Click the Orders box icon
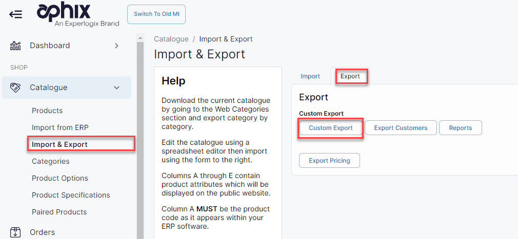Screen dimensions: 518x239 (x=15, y=232)
